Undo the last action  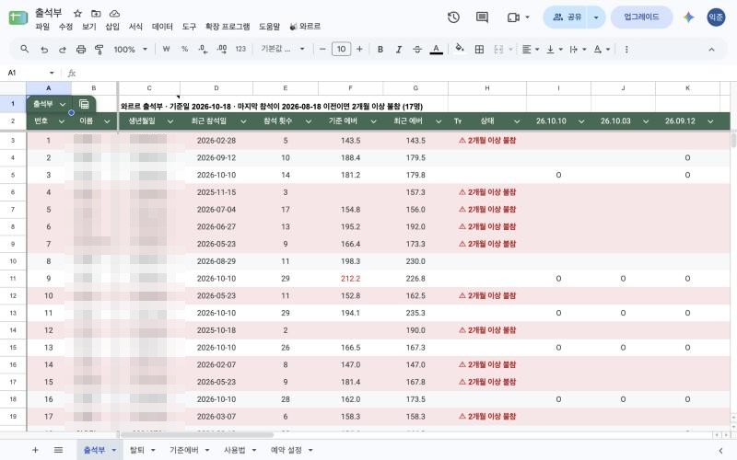(x=44, y=49)
